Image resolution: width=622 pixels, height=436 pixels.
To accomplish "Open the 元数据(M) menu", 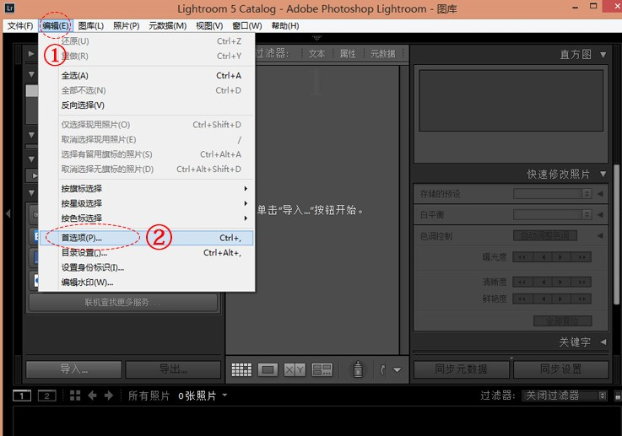I will pyautogui.click(x=167, y=26).
